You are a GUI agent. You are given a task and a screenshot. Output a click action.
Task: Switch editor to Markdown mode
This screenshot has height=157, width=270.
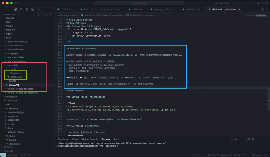[x=261, y=15]
